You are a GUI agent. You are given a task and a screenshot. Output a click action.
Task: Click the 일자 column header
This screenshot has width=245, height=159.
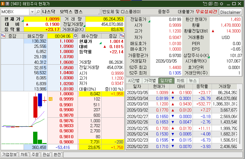coord(137,86)
